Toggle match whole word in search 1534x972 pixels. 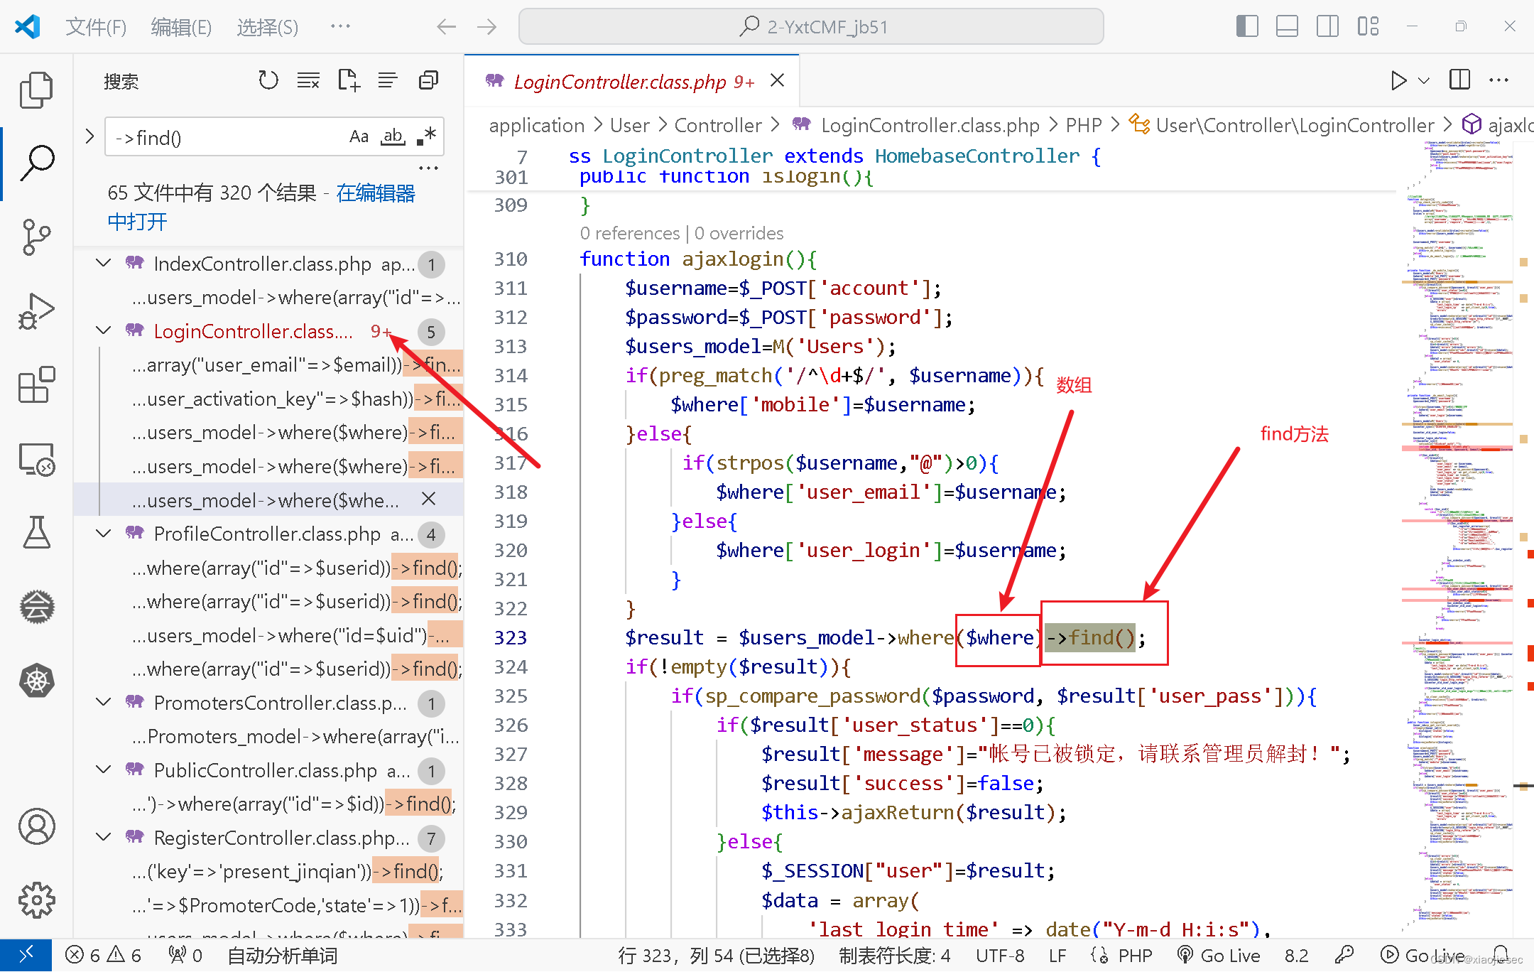coord(392,136)
